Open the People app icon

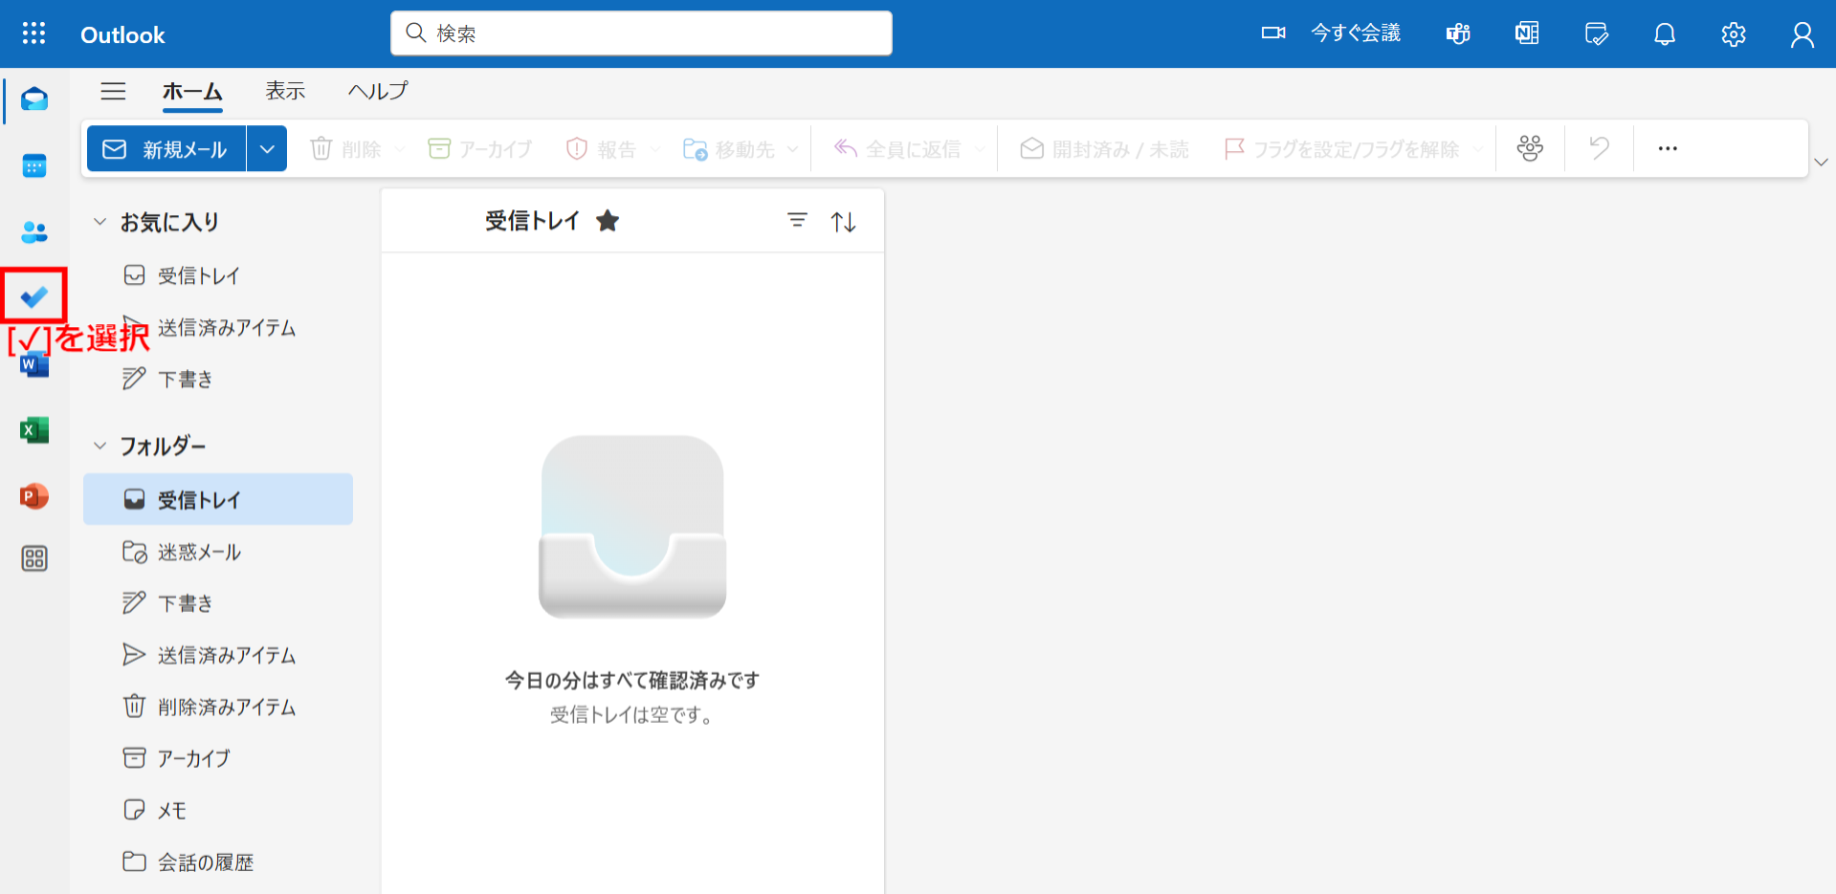click(33, 231)
